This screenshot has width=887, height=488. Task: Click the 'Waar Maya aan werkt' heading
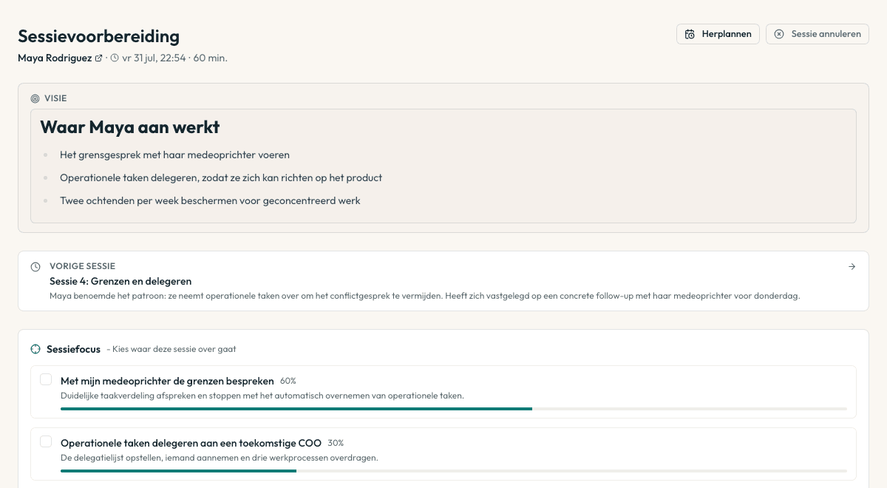click(x=130, y=127)
